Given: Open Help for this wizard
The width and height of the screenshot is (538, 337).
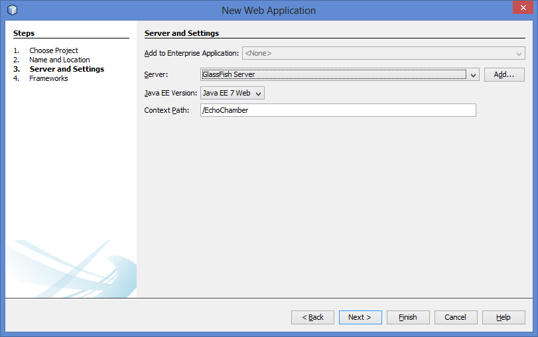Looking at the screenshot, I should tap(503, 317).
